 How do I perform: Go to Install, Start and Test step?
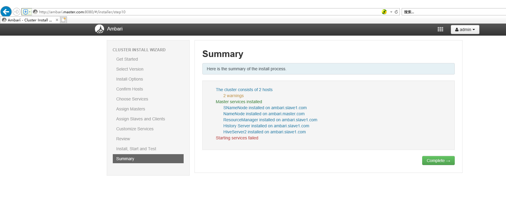point(136,149)
